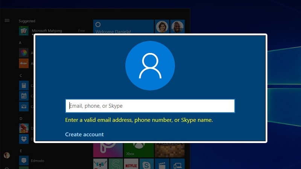Open the Xbox tile
The image size is (301, 169).
tap(139, 149)
